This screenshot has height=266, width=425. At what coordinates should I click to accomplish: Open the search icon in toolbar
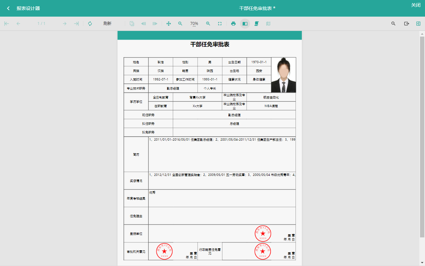(393, 24)
